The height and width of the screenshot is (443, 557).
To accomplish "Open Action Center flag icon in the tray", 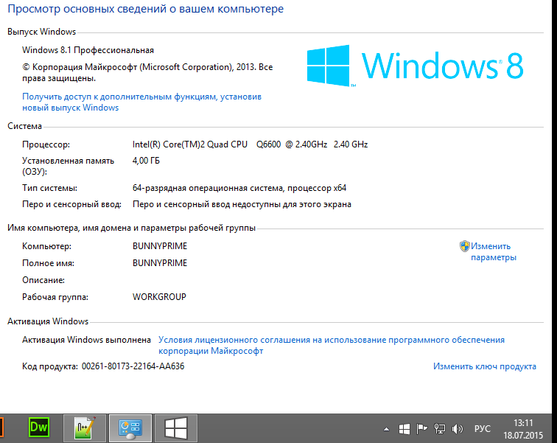I will pyautogui.click(x=422, y=428).
